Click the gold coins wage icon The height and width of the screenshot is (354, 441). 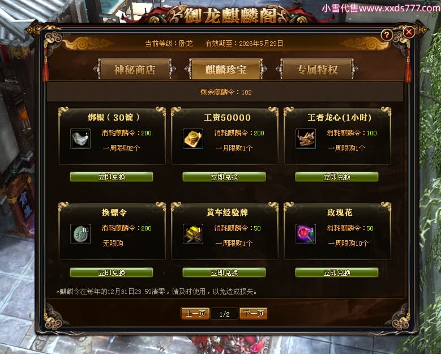193,139
